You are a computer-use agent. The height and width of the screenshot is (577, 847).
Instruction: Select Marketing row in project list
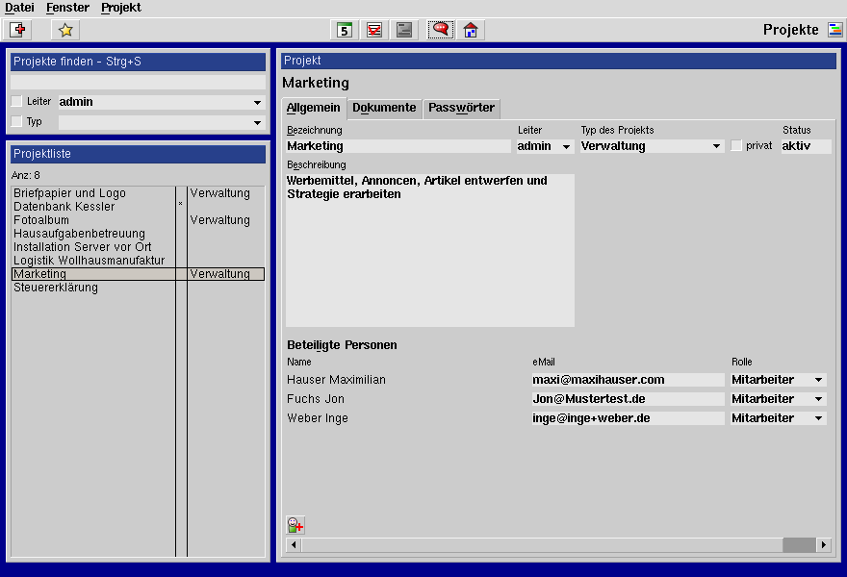[139, 274]
